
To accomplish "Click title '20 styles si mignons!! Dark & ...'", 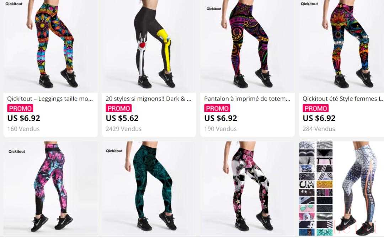I will [x=148, y=99].
